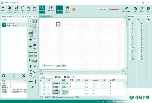The image size is (152, 103).
Task: Open the group dropdown in I0 row
Action: pyautogui.click(x=56, y=84)
